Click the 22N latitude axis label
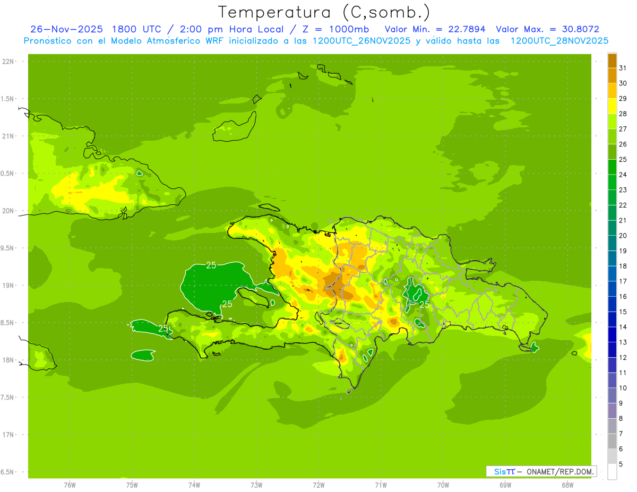Screen dimensions: 637x492 pos(8,62)
